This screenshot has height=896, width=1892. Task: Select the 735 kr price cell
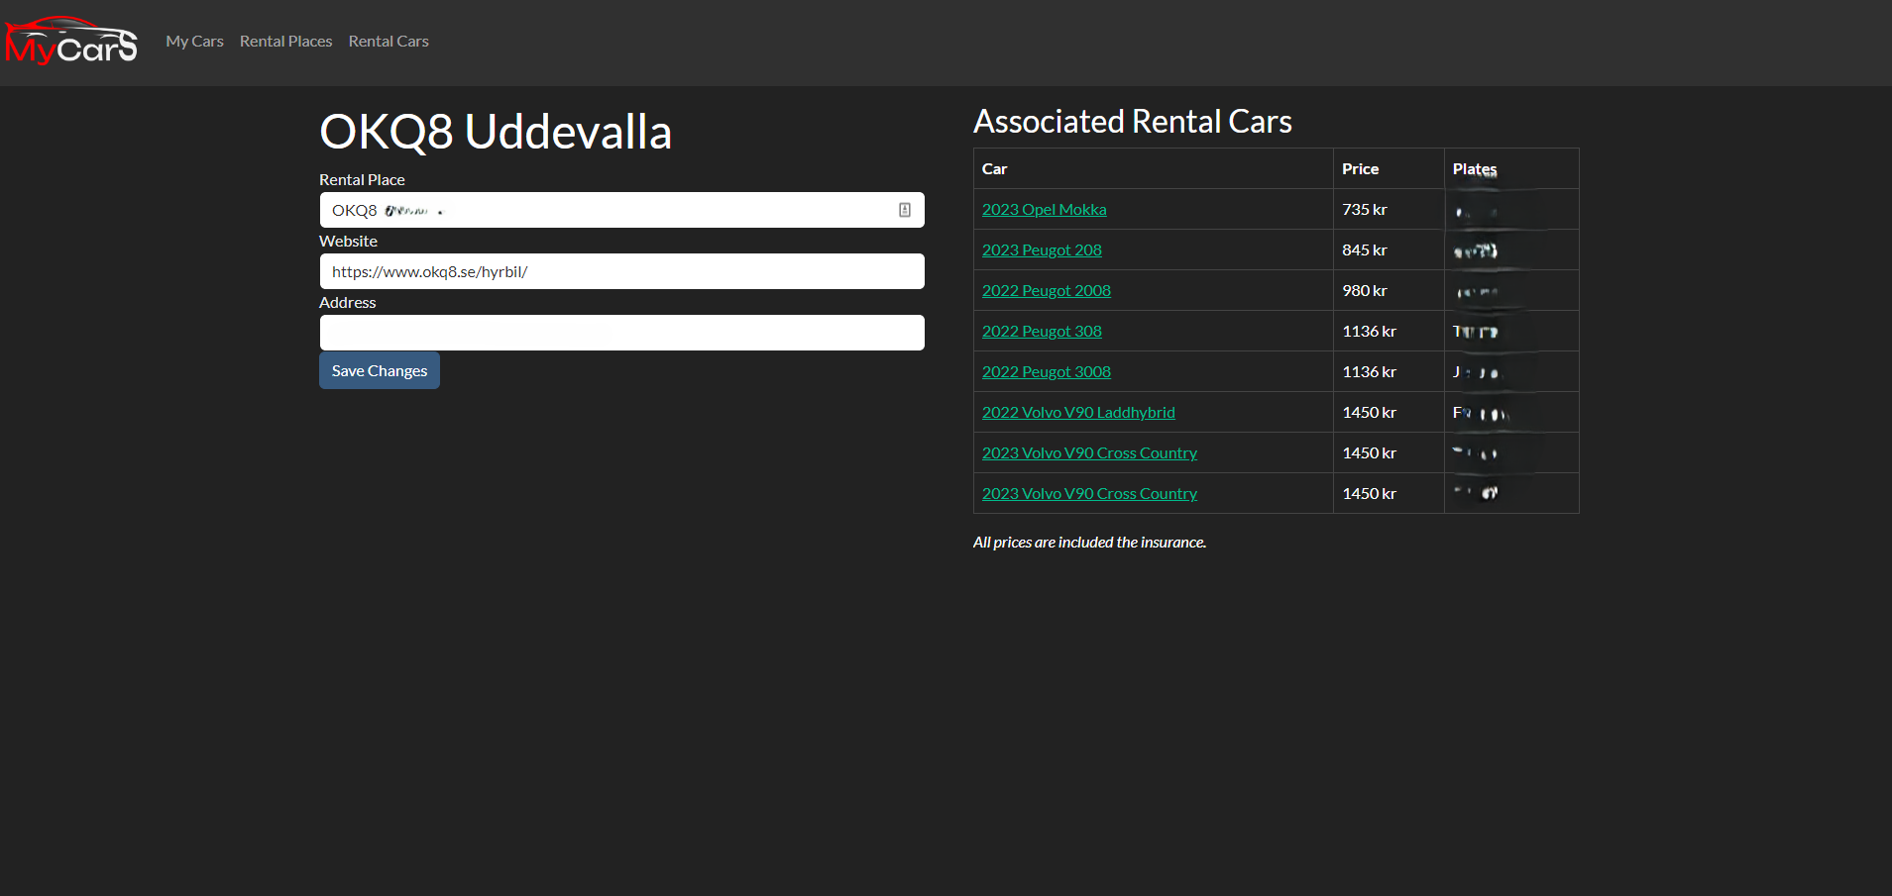[1389, 210]
